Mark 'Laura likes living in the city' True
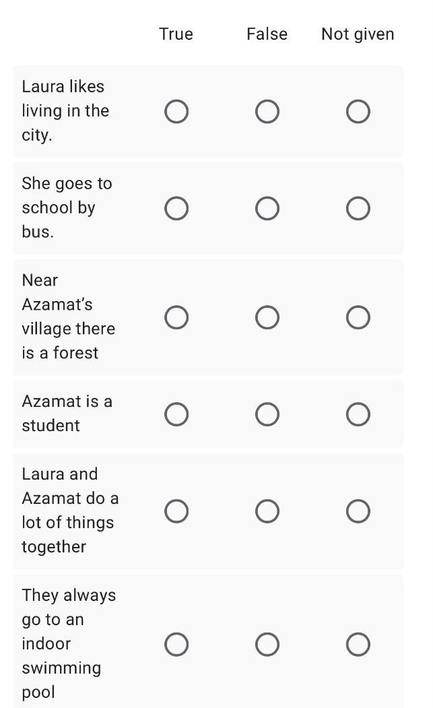 point(176,112)
